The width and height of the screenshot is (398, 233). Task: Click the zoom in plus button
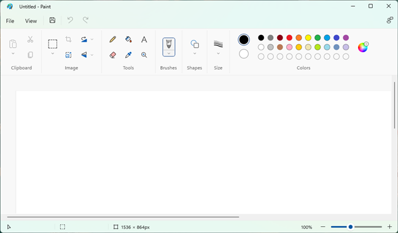(389, 227)
